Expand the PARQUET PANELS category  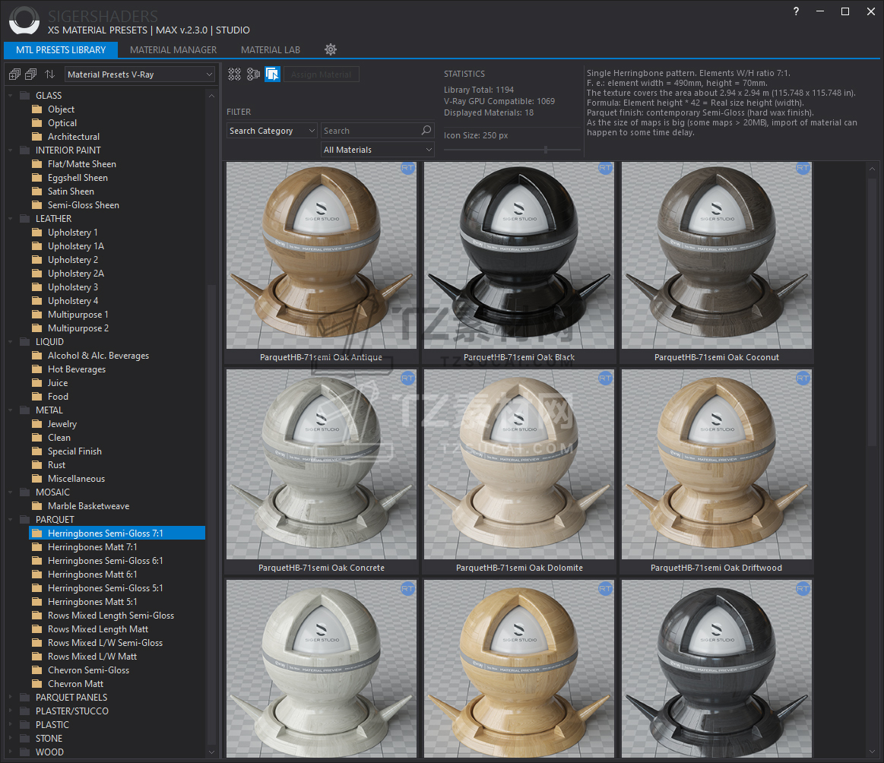(x=10, y=697)
